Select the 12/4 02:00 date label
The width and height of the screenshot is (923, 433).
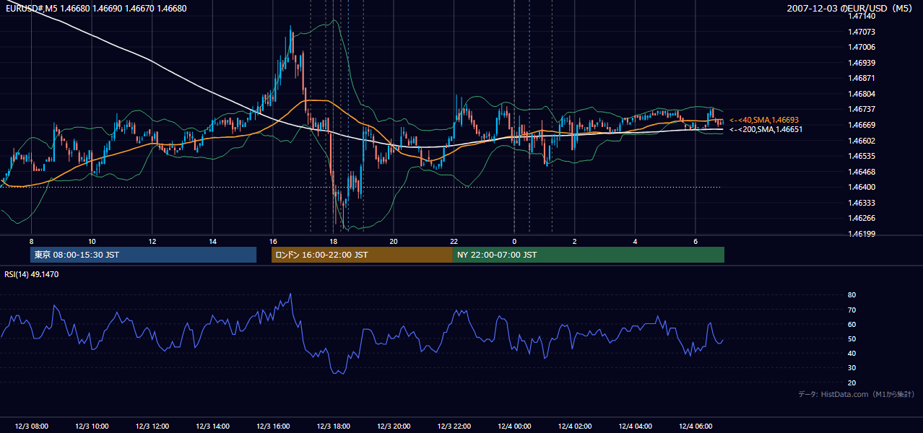point(575,427)
